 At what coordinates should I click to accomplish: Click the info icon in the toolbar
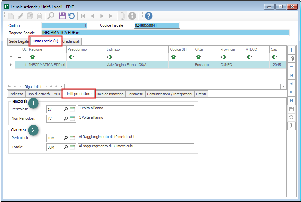click(x=133, y=16)
